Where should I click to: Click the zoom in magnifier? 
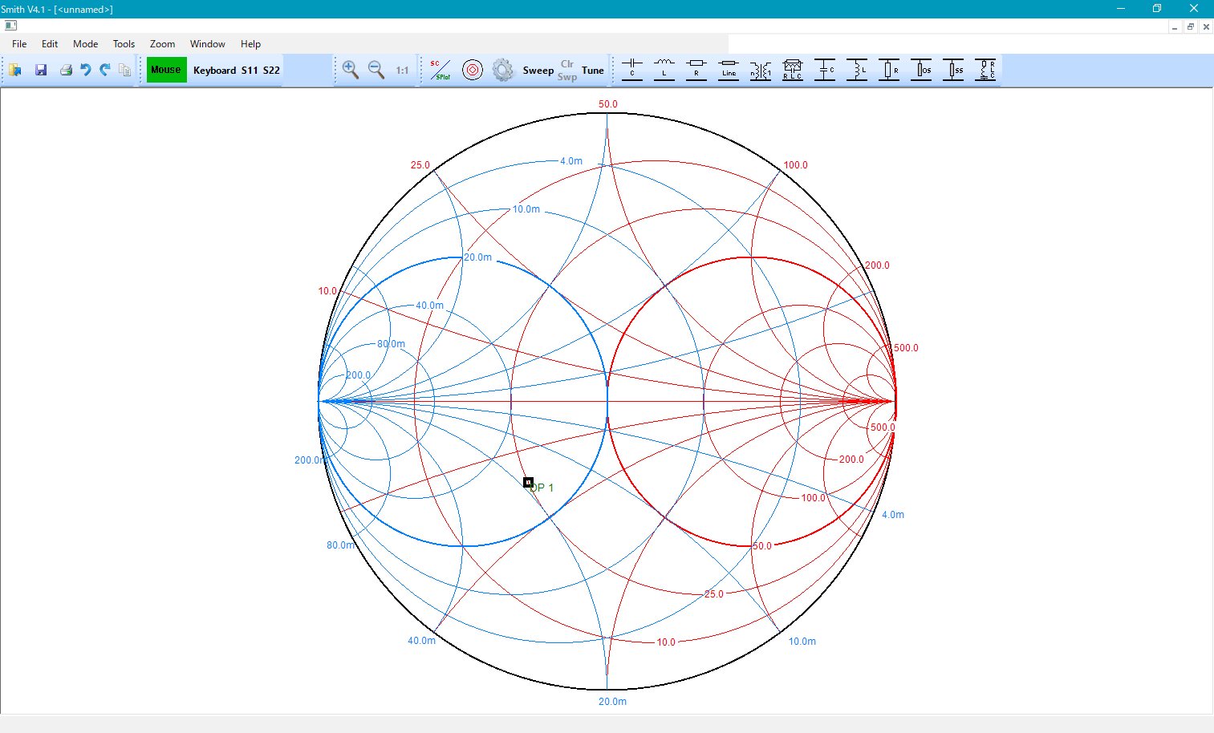pyautogui.click(x=351, y=70)
